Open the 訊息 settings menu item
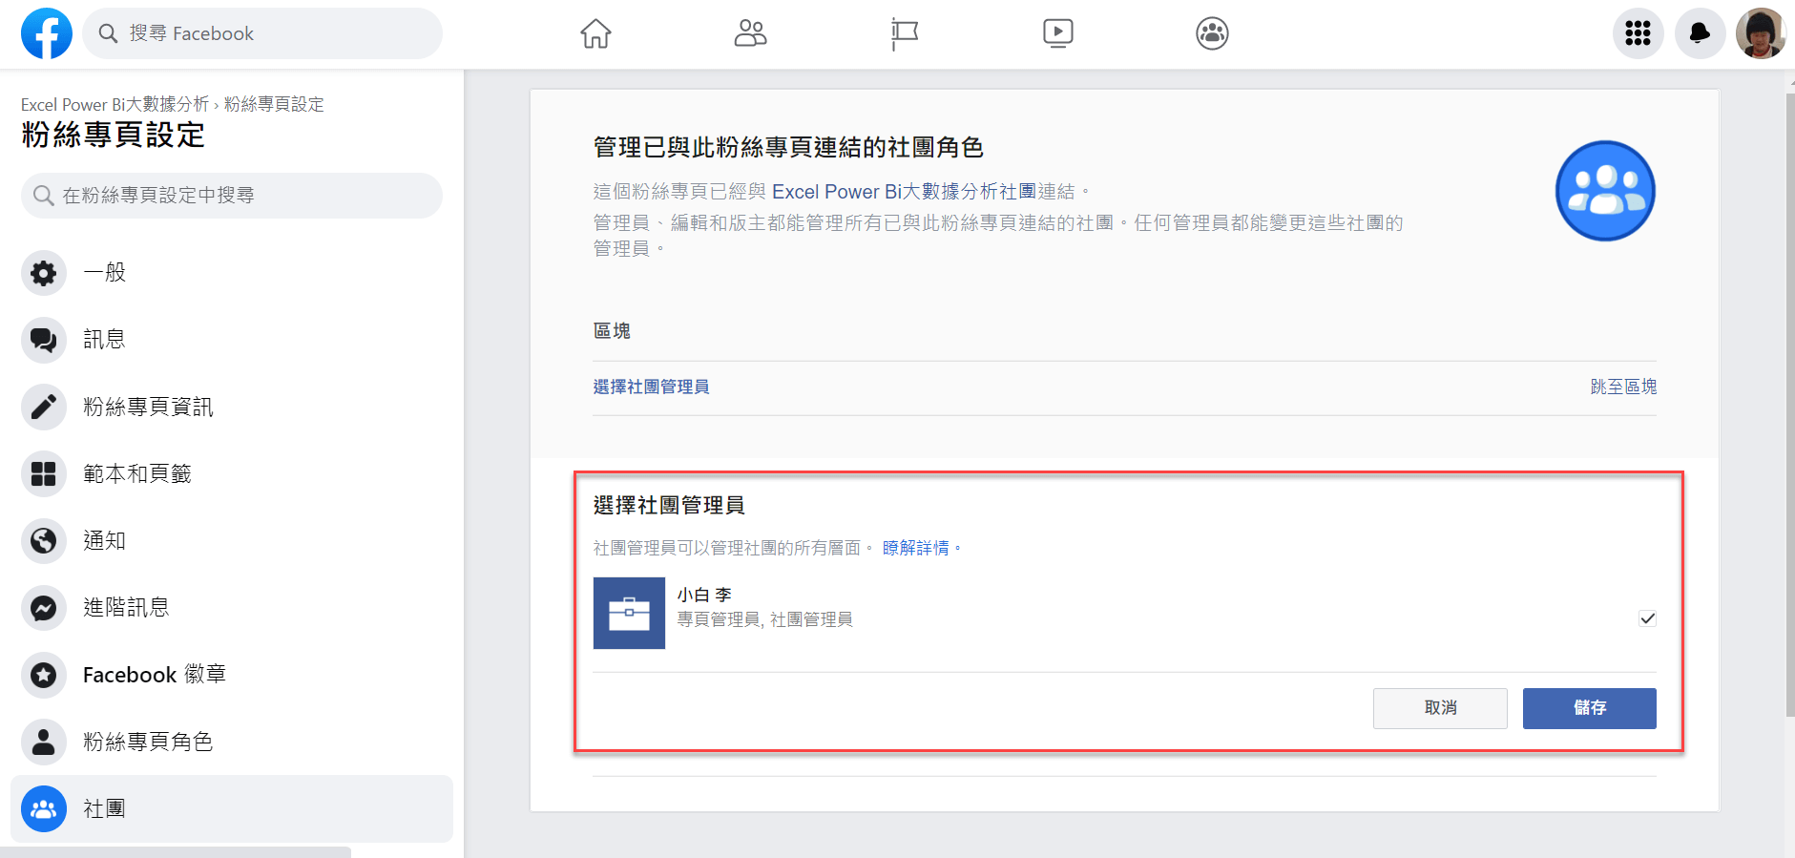Screen dimensions: 1795x858 232,340
